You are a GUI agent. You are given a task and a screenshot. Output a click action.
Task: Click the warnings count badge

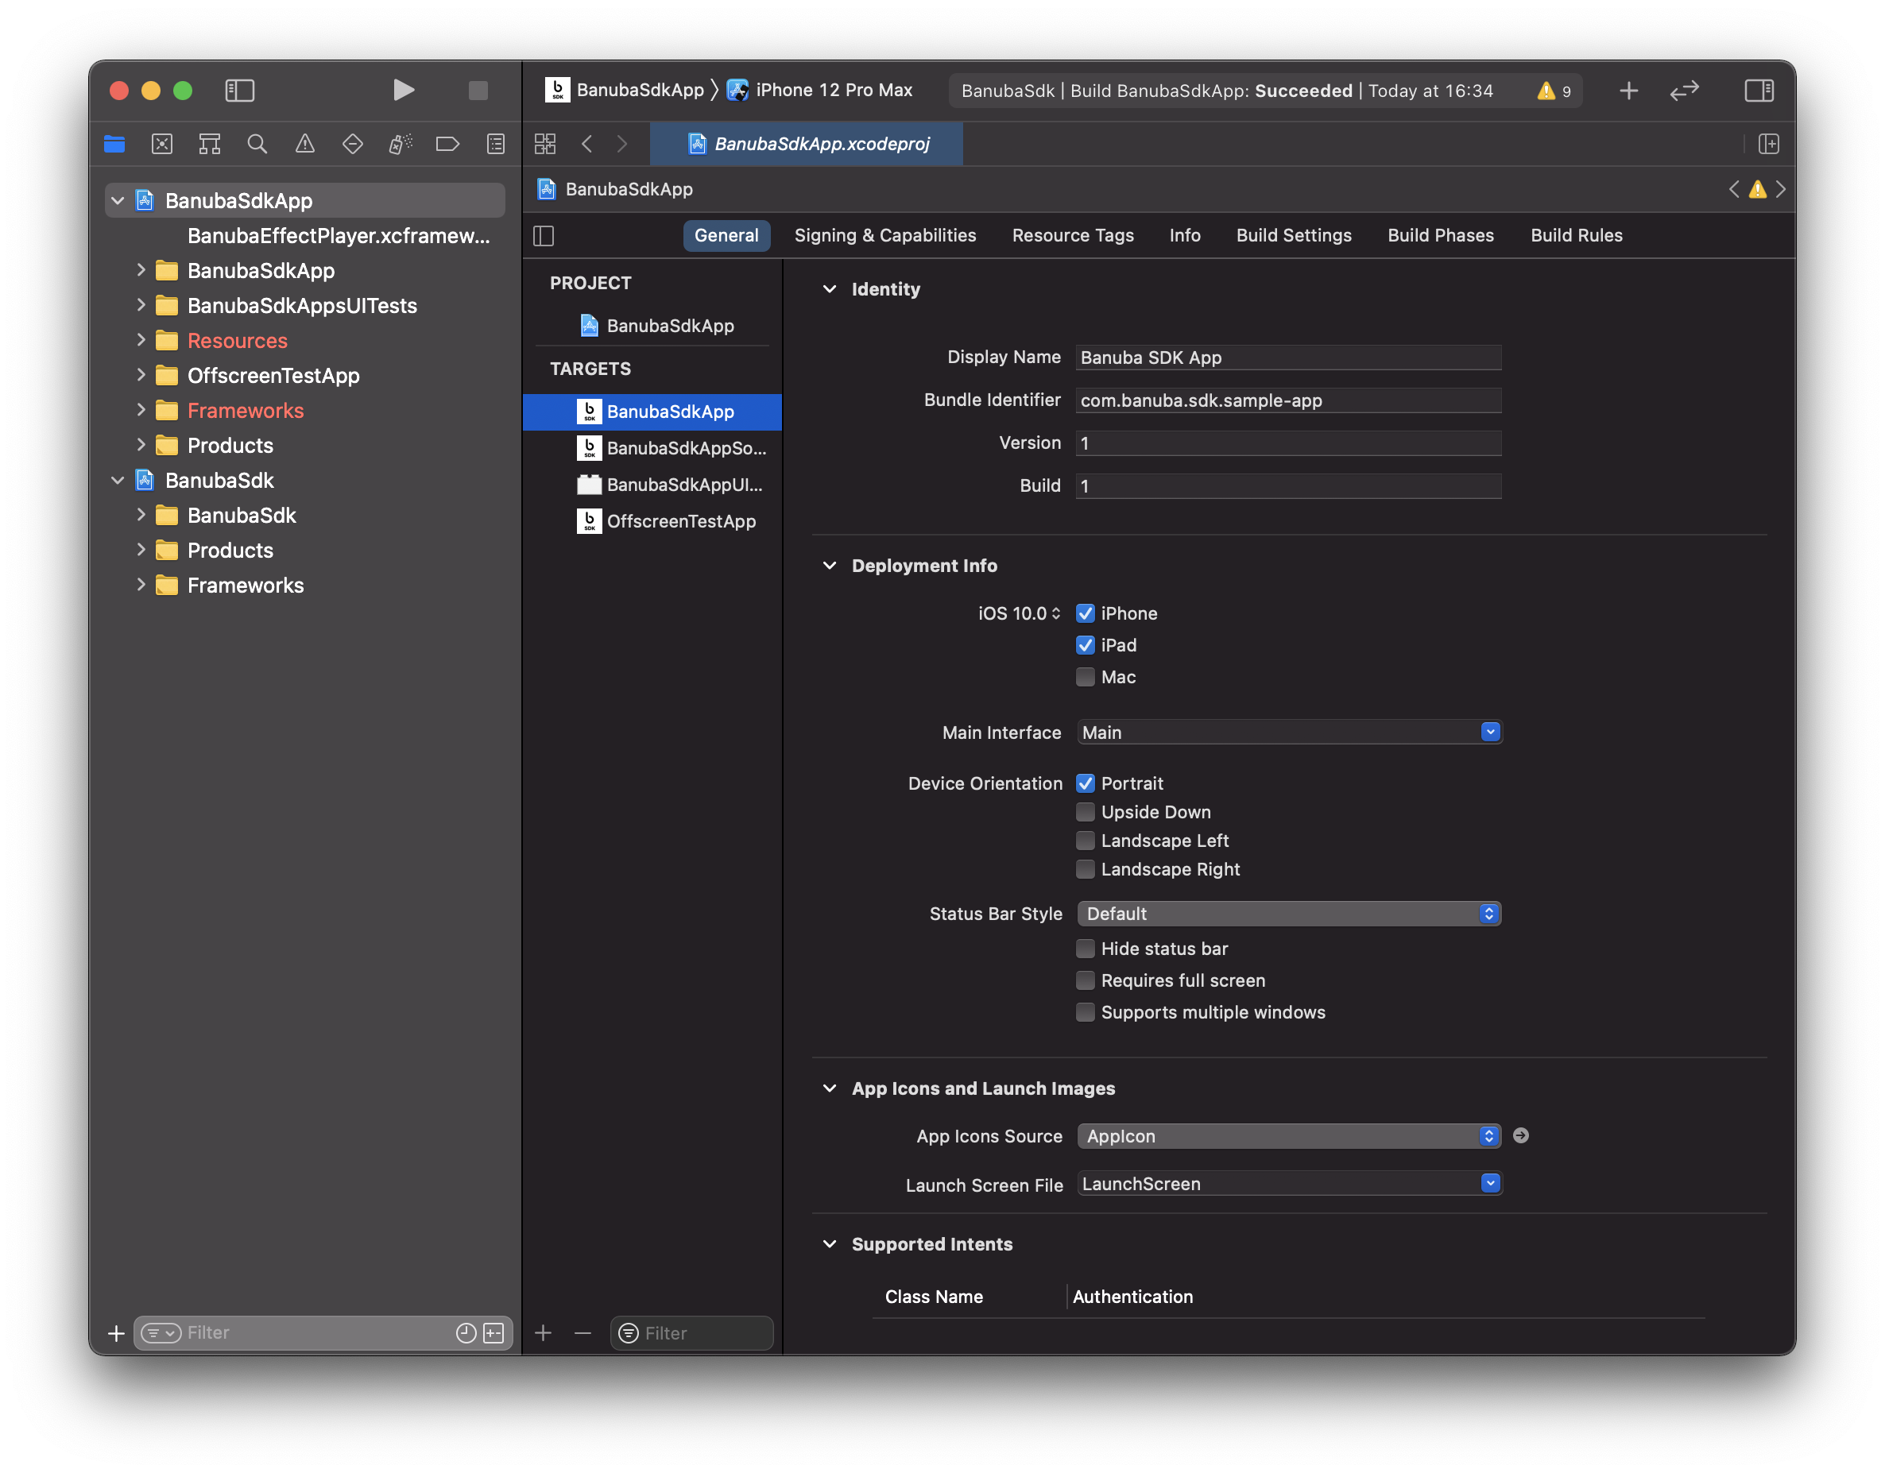(1555, 91)
